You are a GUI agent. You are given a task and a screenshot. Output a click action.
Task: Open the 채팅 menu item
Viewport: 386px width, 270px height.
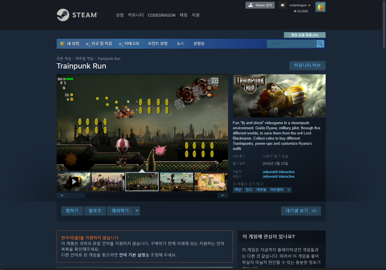click(183, 15)
